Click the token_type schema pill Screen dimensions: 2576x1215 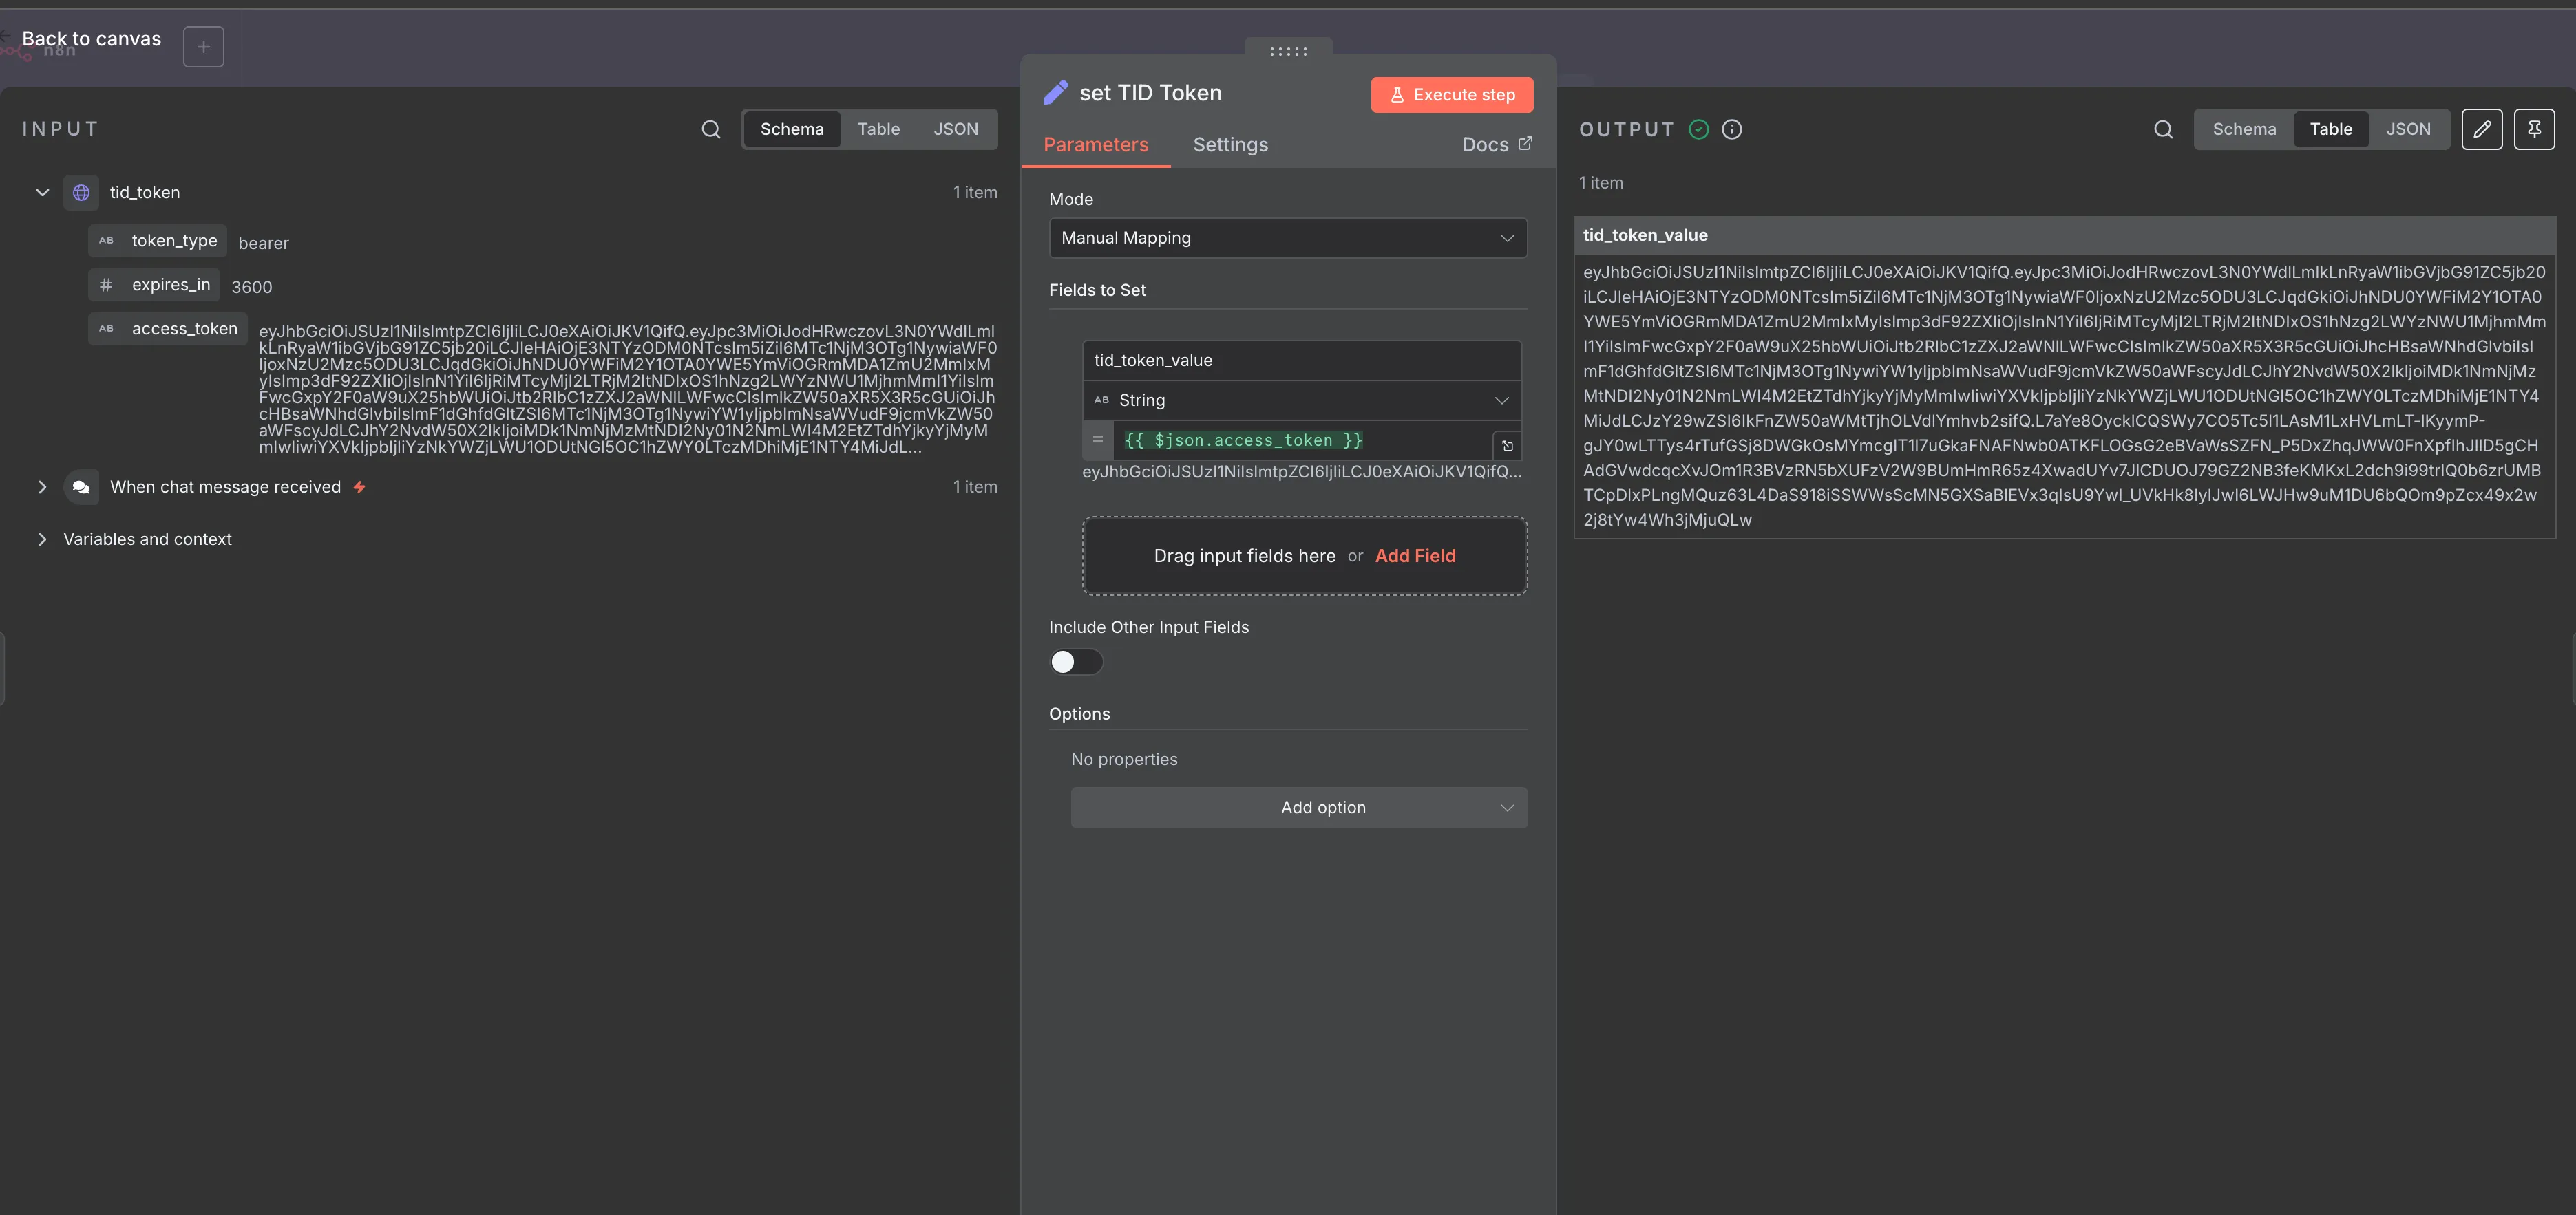[158, 241]
